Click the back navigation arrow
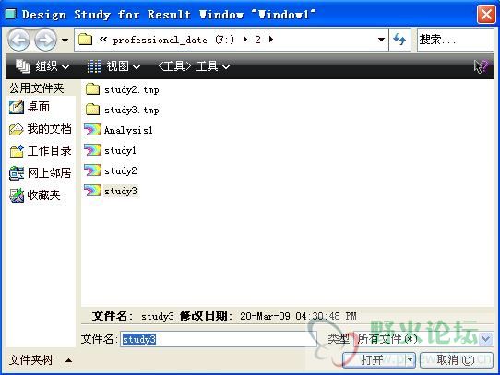The image size is (500, 375). pyautogui.click(x=18, y=40)
